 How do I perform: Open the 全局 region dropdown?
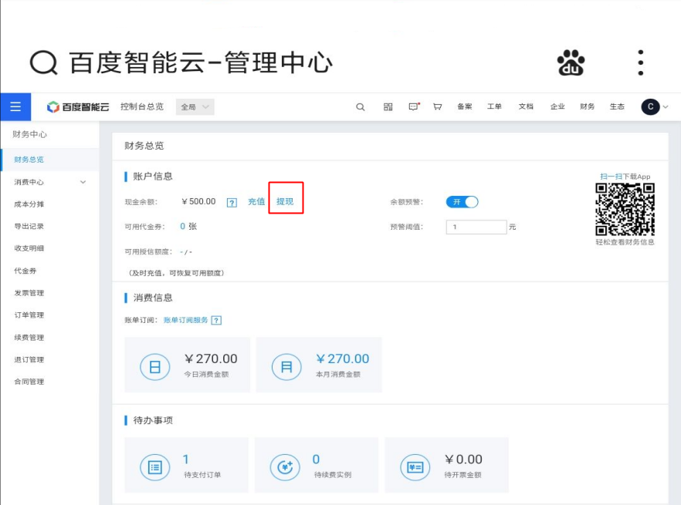[x=195, y=106]
